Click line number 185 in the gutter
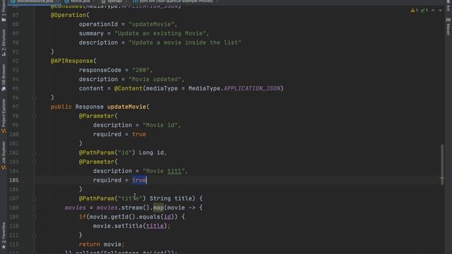452x254 pixels. 14,181
